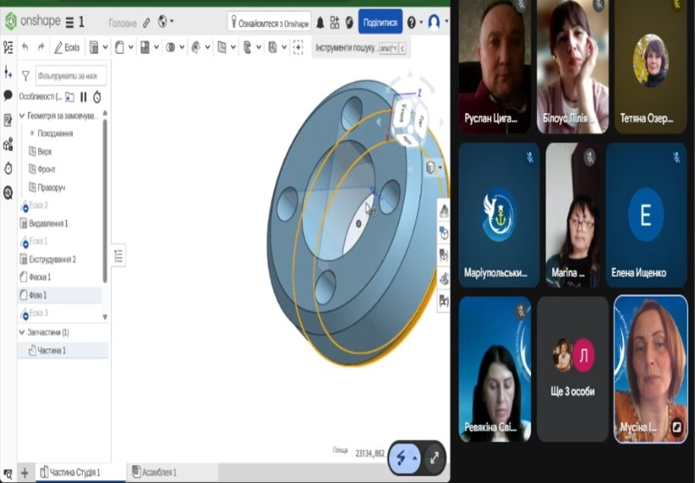
Task: Switch to the Асамблея 1 tab
Action: pos(158,473)
